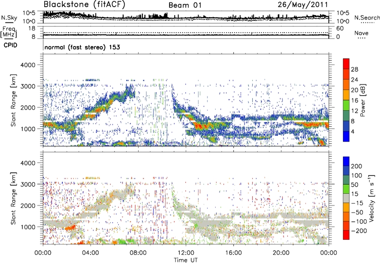
Task: Click the '08:00' time axis label
Action: 138,253
